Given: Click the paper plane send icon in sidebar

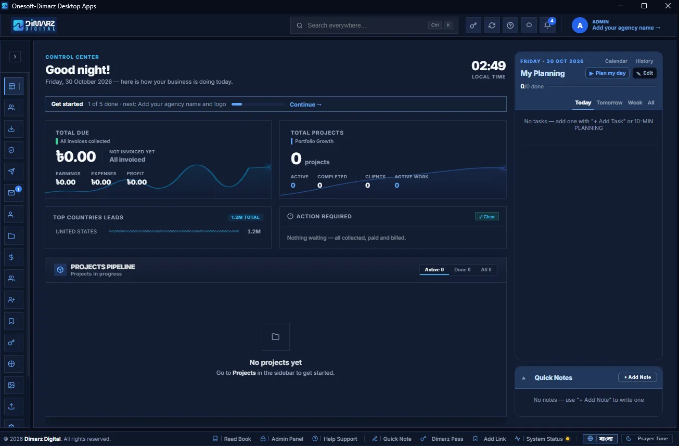Looking at the screenshot, I should (14, 172).
